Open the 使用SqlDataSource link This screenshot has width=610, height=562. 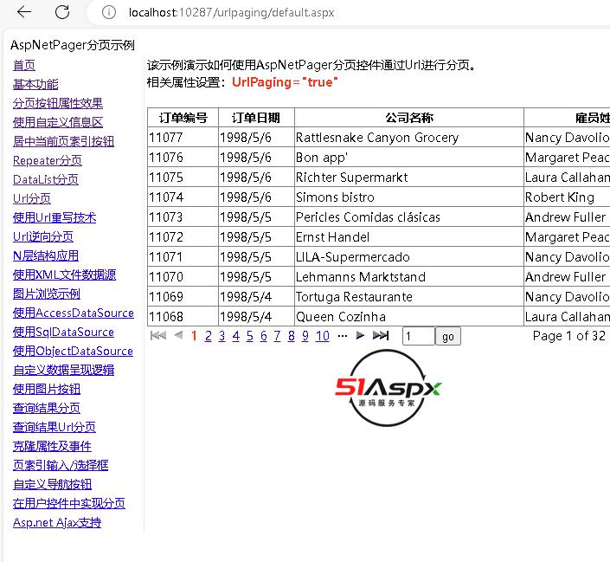(x=63, y=333)
